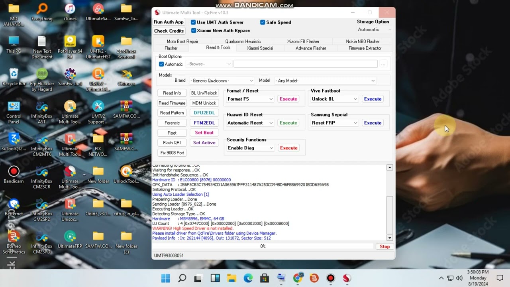
Task: Open the Recycle Bin icon
Action: coord(14,77)
